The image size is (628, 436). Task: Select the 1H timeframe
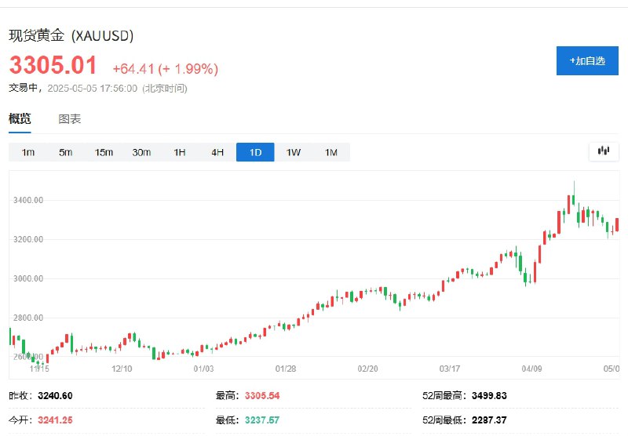180,152
